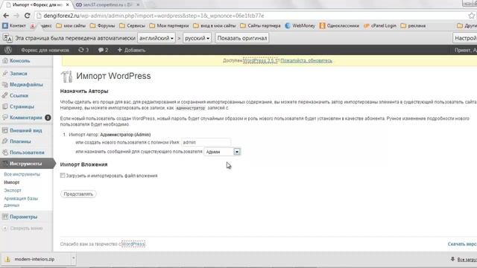Open the existing user dropdown showing Админ

pos(222,152)
